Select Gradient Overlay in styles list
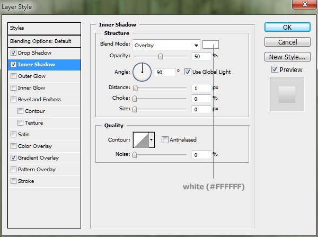The width and height of the screenshot is (318, 237). click(x=38, y=158)
